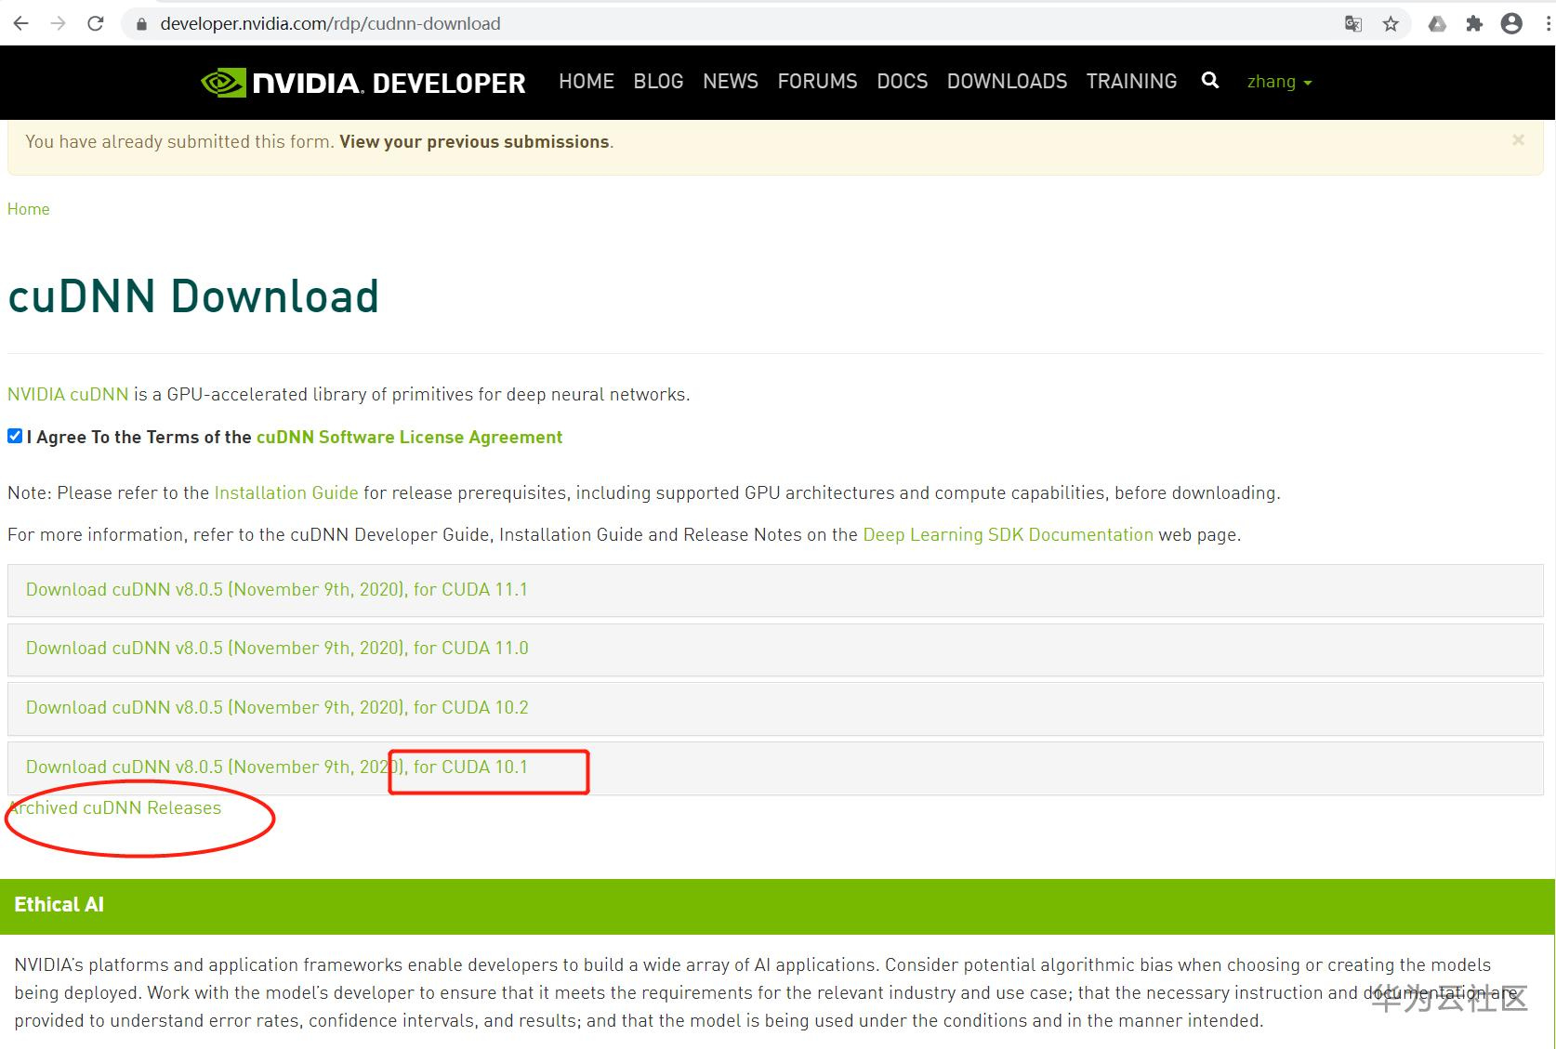Open site search with magnifier icon

click(1209, 81)
